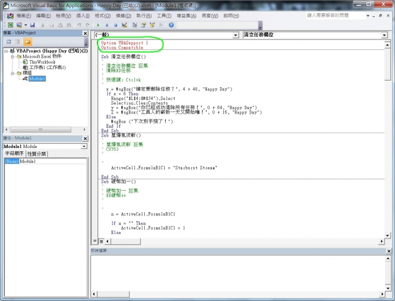
Task: Click the Reset stop icon
Action: click(x=115, y=25)
